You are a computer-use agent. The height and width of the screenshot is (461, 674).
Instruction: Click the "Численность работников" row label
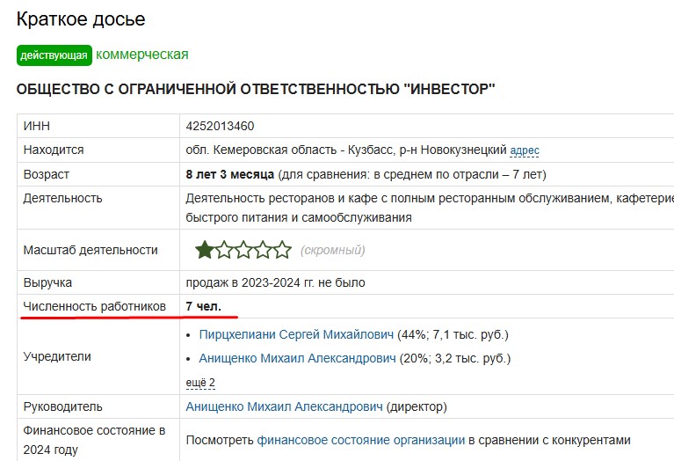[x=94, y=305]
